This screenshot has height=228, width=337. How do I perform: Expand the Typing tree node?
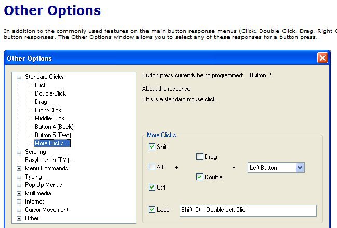click(19, 177)
